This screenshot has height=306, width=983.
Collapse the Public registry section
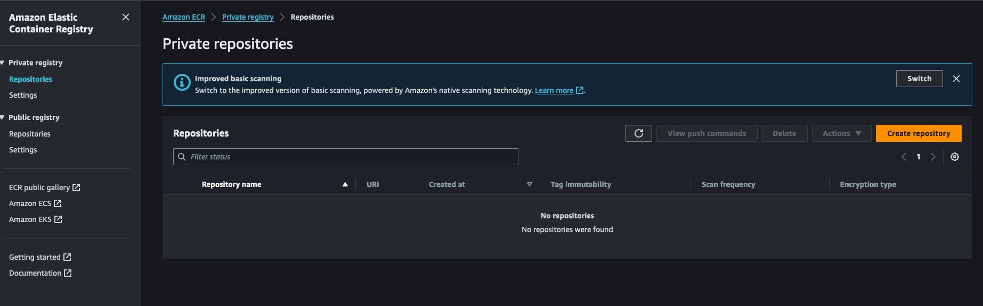pyautogui.click(x=3, y=117)
